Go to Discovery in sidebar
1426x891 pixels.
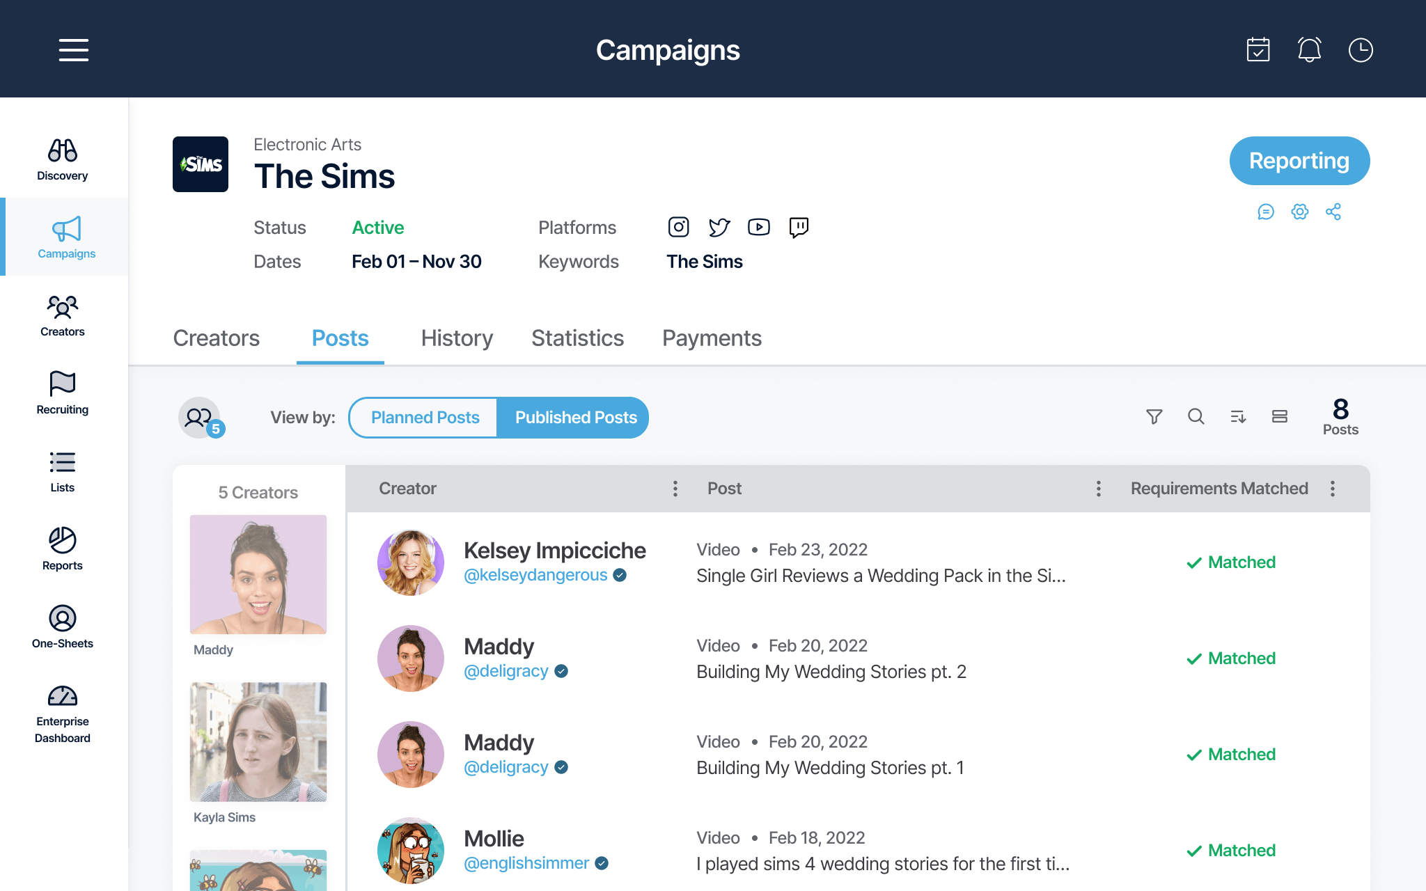(x=63, y=160)
